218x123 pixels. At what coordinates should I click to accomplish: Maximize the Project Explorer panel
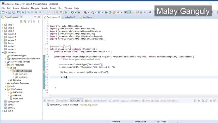pyautogui.click(x=38, y=17)
